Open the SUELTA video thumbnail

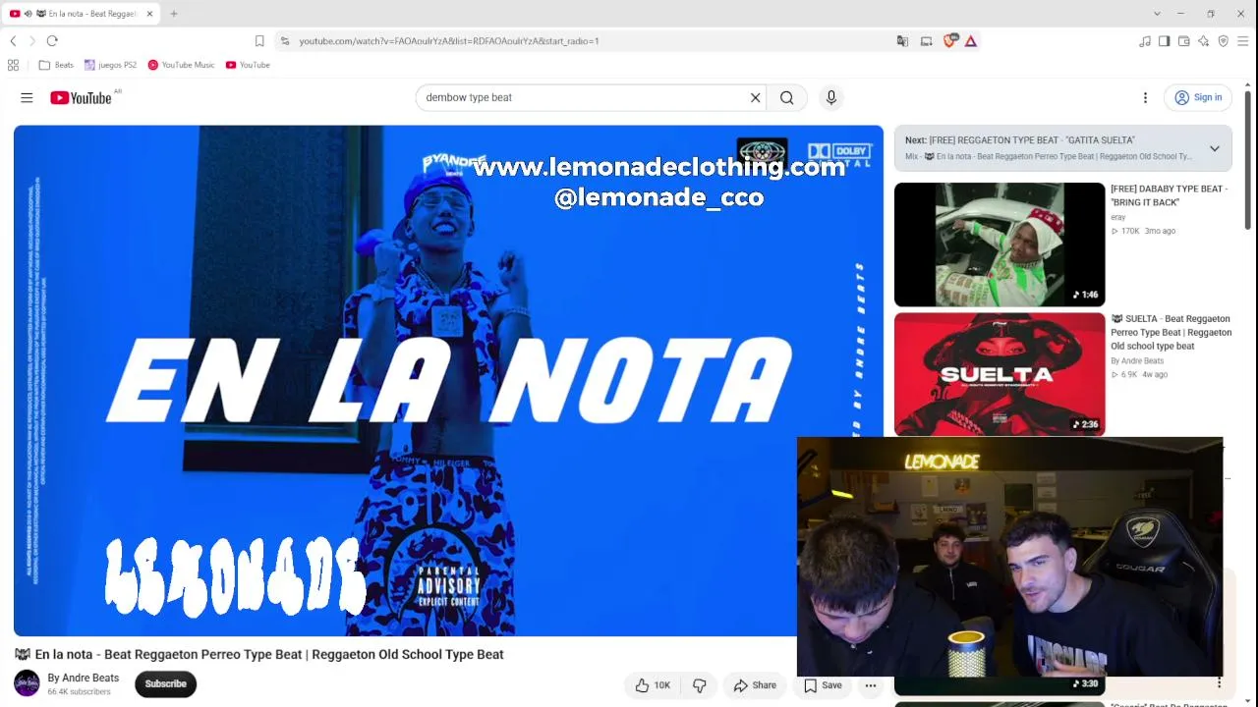pos(1000,374)
